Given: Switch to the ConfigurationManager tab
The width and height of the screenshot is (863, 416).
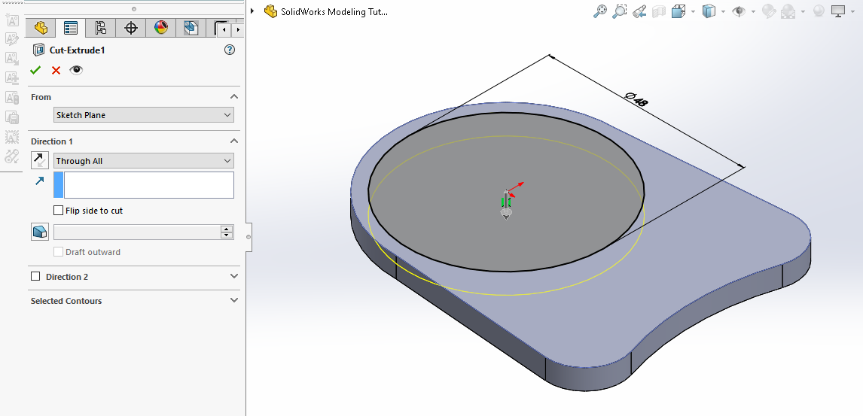Looking at the screenshot, I should tap(100, 29).
